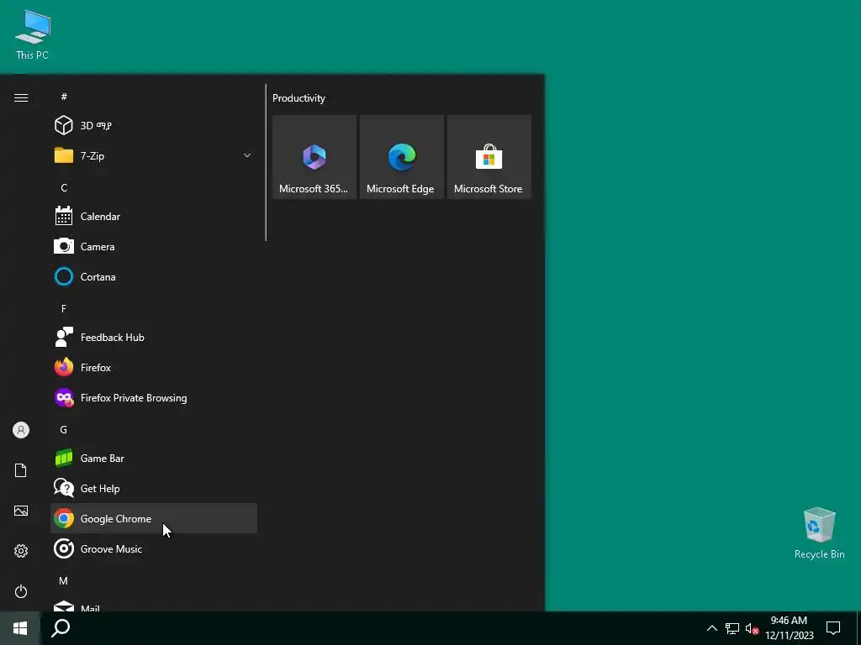The width and height of the screenshot is (861, 645).
Task: Click the Productivity group title
Action: click(298, 98)
